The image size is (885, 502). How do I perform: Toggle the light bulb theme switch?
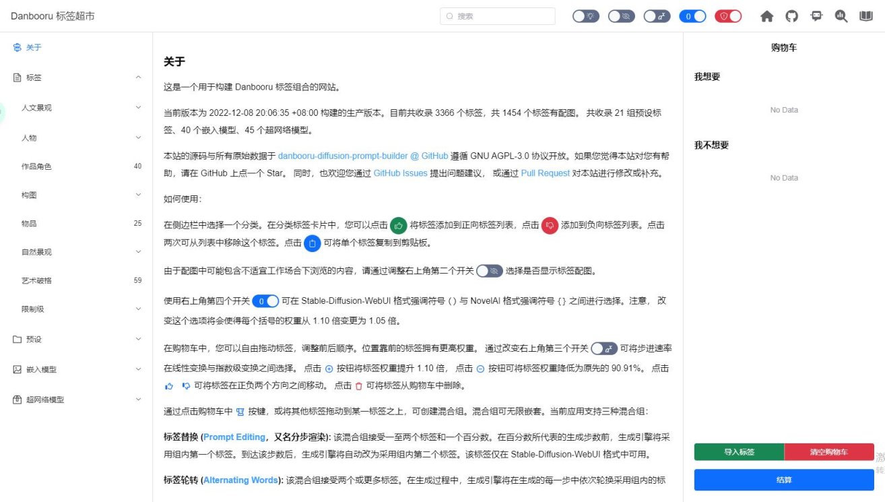[x=586, y=17]
